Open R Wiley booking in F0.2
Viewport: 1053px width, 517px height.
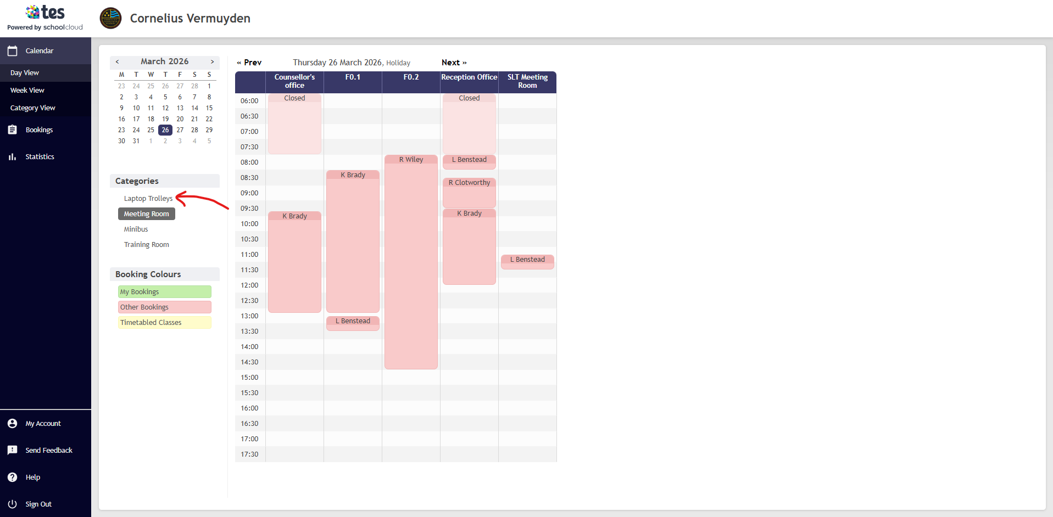point(411,262)
